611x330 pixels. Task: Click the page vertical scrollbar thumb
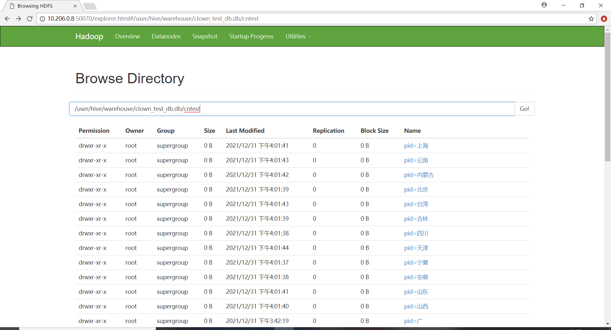[x=607, y=97]
